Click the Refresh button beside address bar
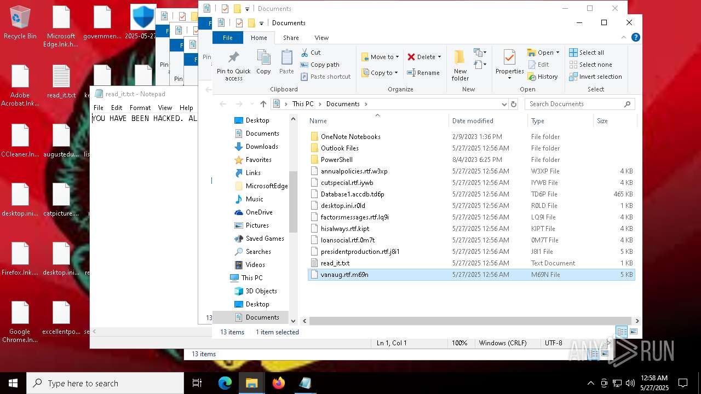 point(514,104)
